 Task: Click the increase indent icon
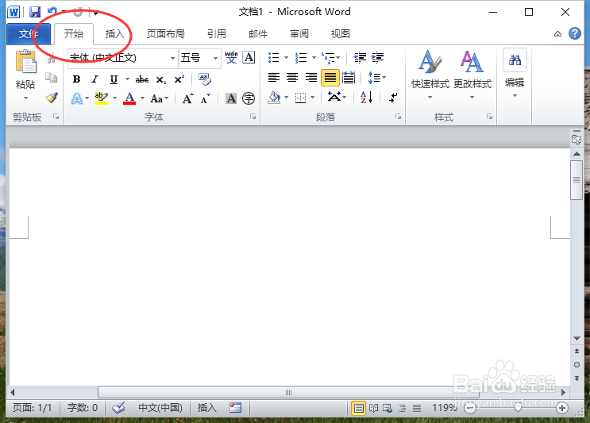tap(377, 57)
